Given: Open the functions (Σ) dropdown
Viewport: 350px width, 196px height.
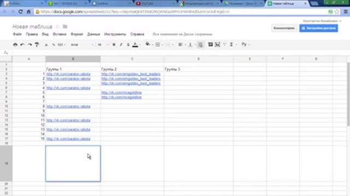Looking at the screenshot, I should tap(233, 45).
